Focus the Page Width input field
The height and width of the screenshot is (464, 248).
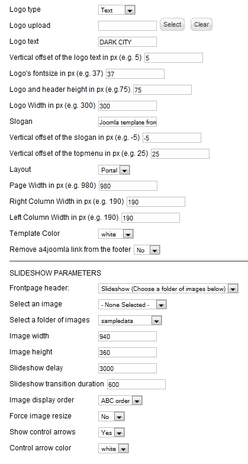click(128, 186)
